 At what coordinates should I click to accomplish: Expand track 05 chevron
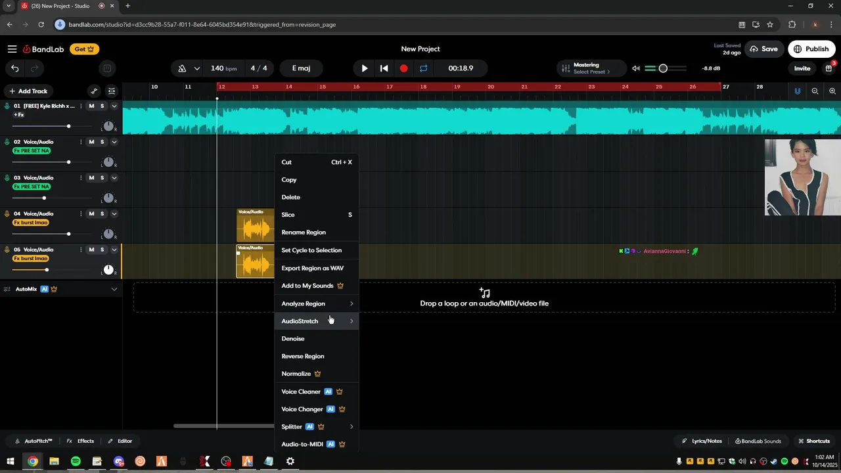coord(114,250)
